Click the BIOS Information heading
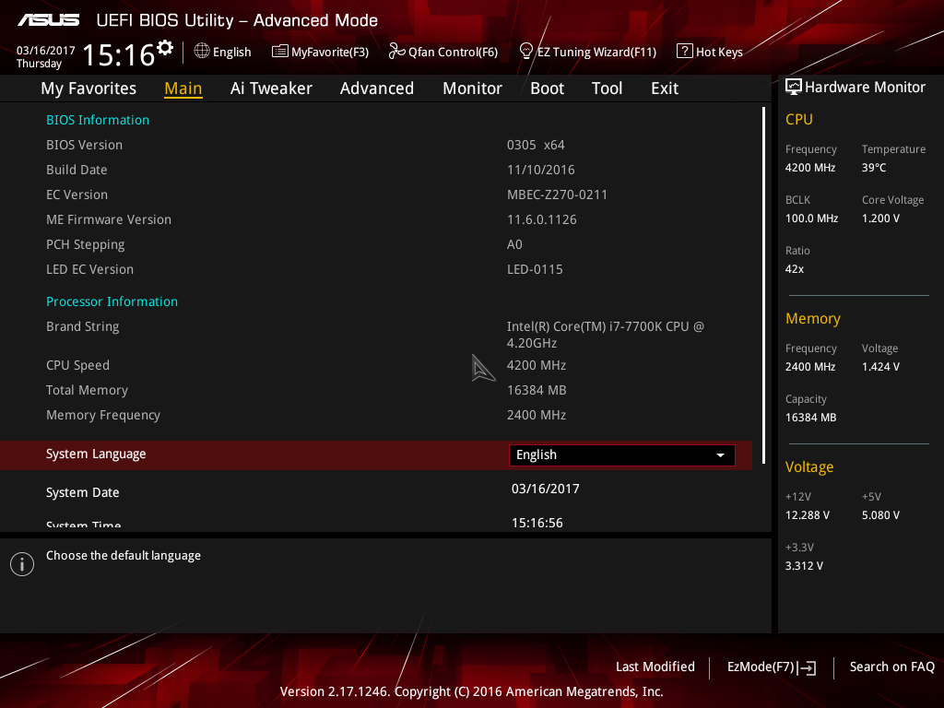The width and height of the screenshot is (944, 708). click(x=98, y=120)
